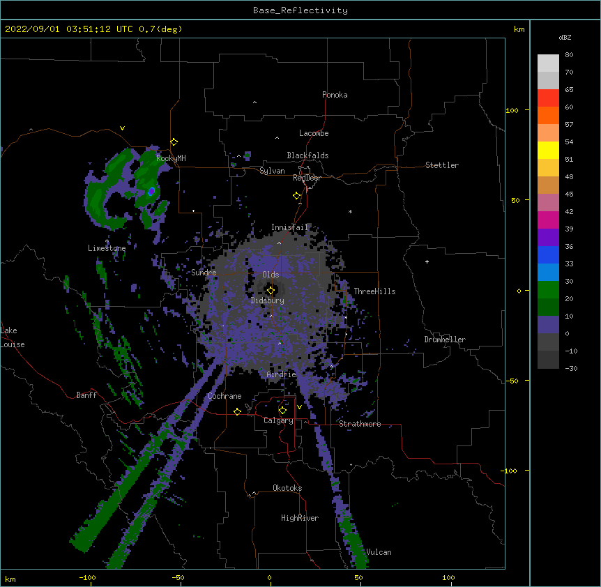601x587 pixels.
Task: Click the Sylvan label
Action: coord(272,171)
